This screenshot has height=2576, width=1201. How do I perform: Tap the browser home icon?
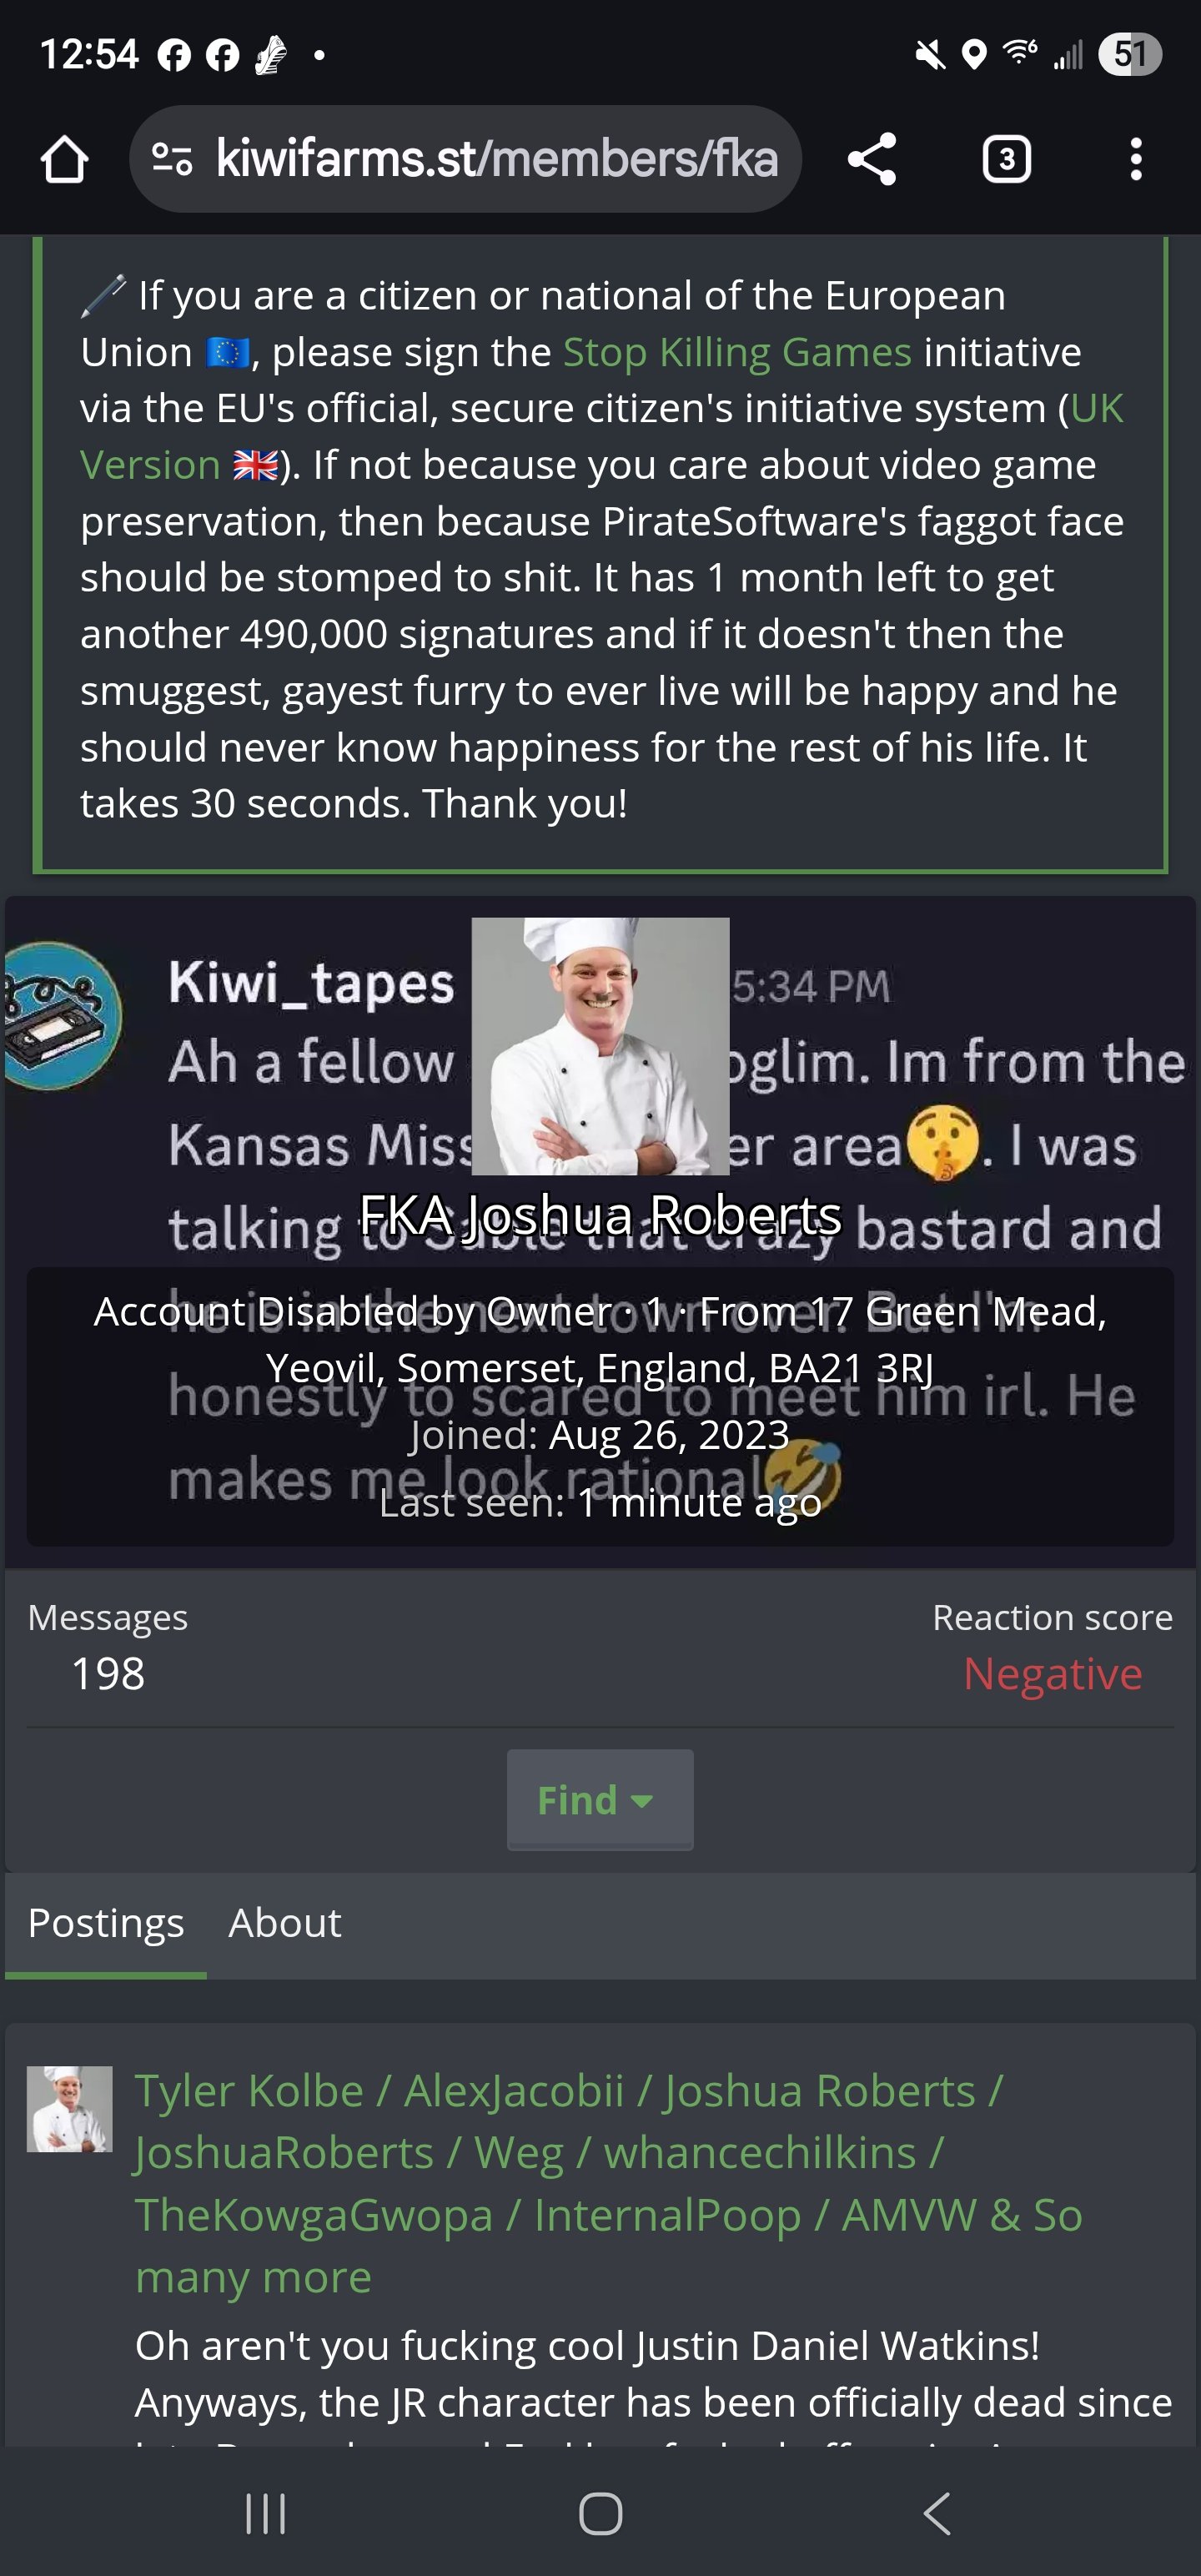(64, 159)
